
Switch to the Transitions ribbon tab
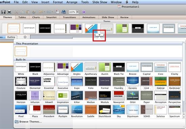point(69,18)
